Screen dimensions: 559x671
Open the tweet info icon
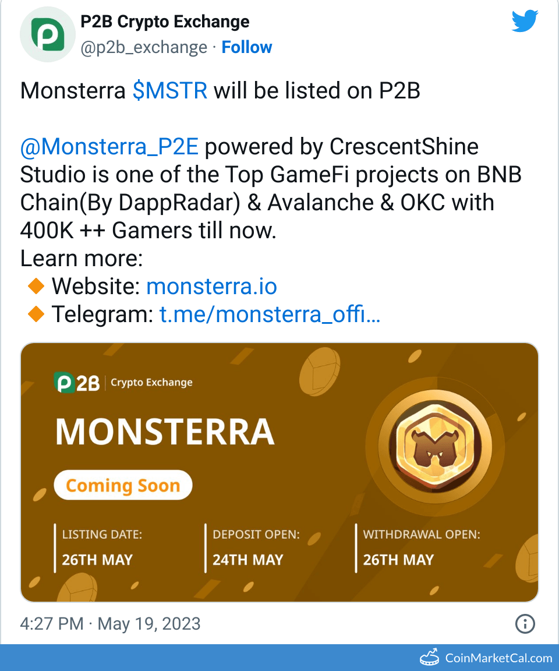coord(525,624)
